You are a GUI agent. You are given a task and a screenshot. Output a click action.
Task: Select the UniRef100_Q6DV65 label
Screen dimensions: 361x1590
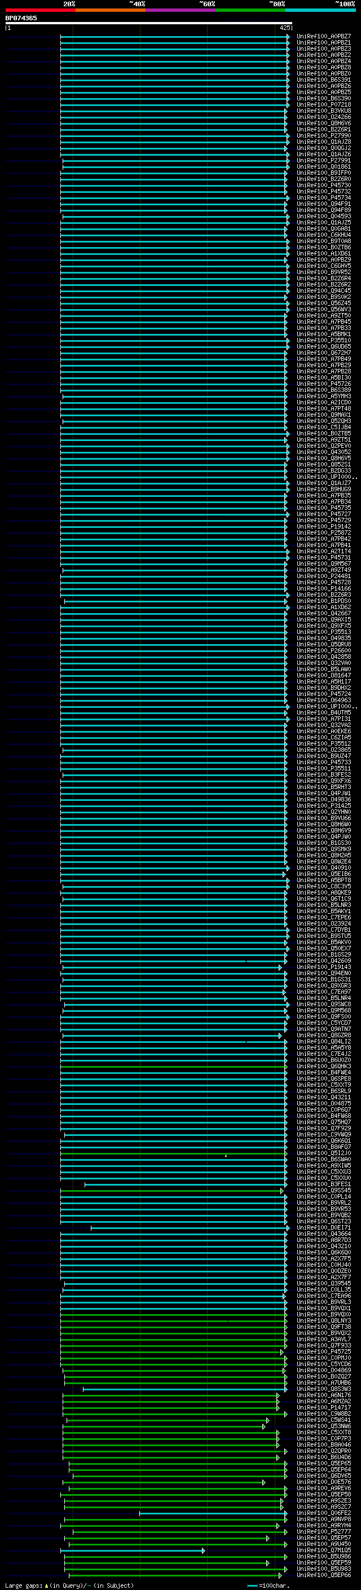coord(324,1476)
